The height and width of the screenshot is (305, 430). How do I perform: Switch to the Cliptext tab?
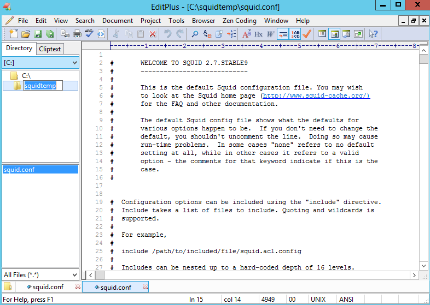click(x=50, y=49)
